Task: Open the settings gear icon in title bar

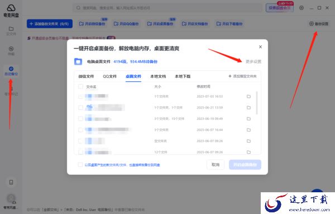Action: pos(301,8)
